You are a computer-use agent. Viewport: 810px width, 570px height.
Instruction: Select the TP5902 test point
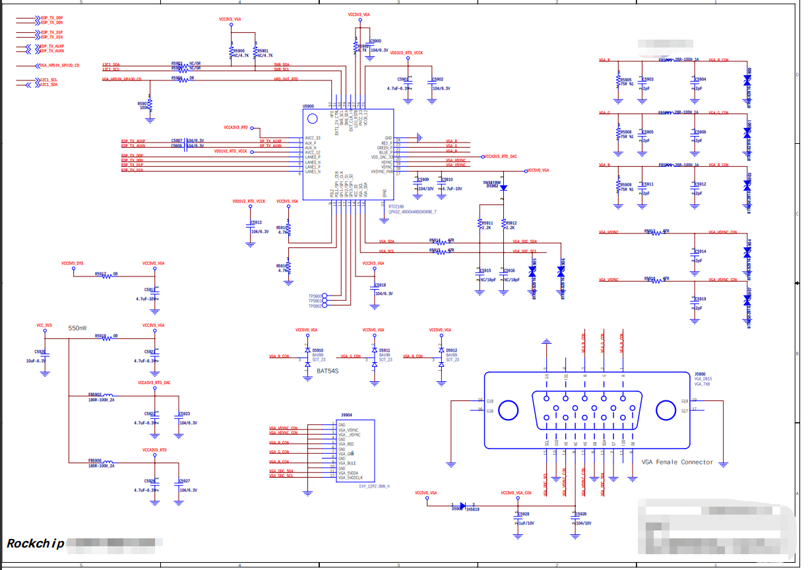pyautogui.click(x=324, y=306)
